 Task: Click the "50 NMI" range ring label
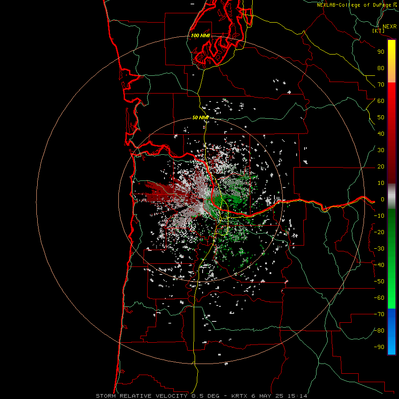tap(200, 117)
